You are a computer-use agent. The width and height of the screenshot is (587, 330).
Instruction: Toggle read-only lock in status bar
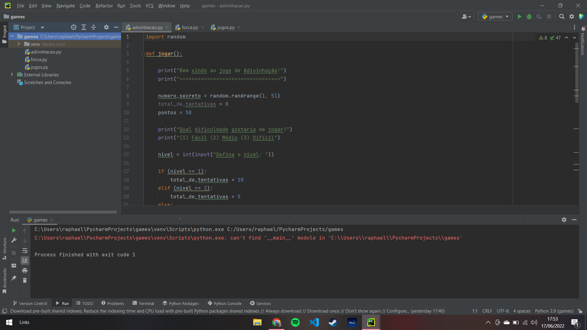pyautogui.click(x=580, y=311)
